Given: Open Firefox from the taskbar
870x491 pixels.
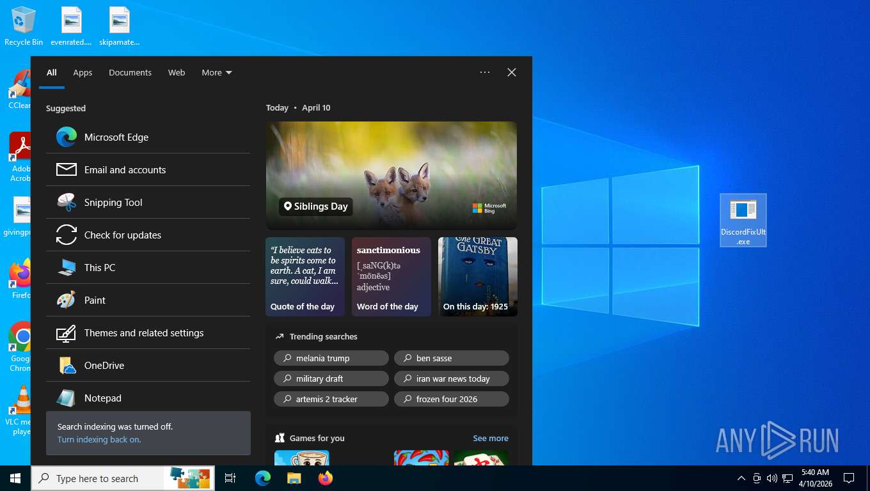Looking at the screenshot, I should pyautogui.click(x=326, y=478).
